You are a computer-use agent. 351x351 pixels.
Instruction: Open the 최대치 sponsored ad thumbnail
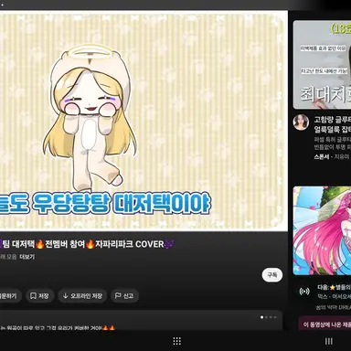coord(322,65)
